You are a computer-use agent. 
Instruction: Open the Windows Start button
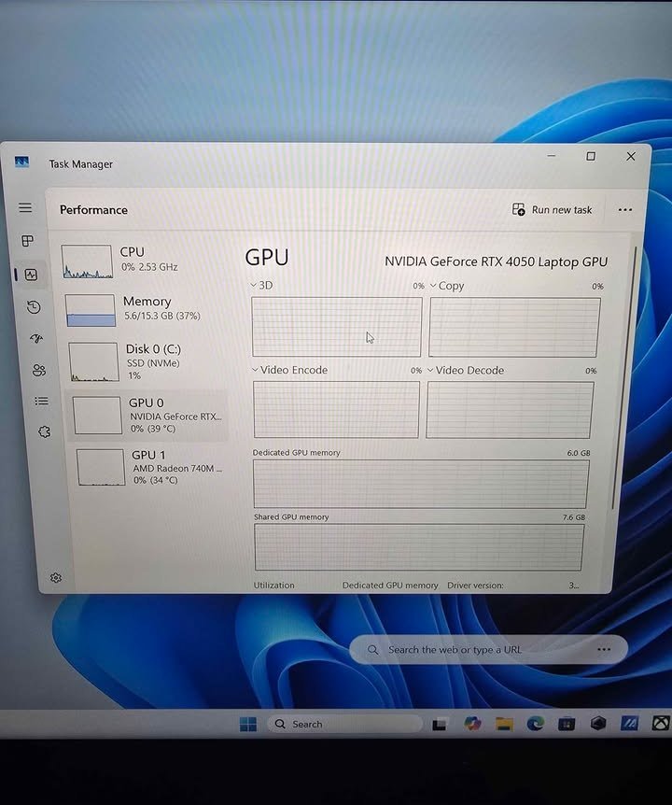[247, 724]
